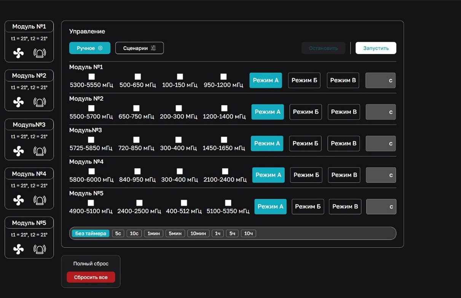Select the fan icon in Модуль№3 card
Viewport: 461px width, 298px height.
click(x=18, y=151)
